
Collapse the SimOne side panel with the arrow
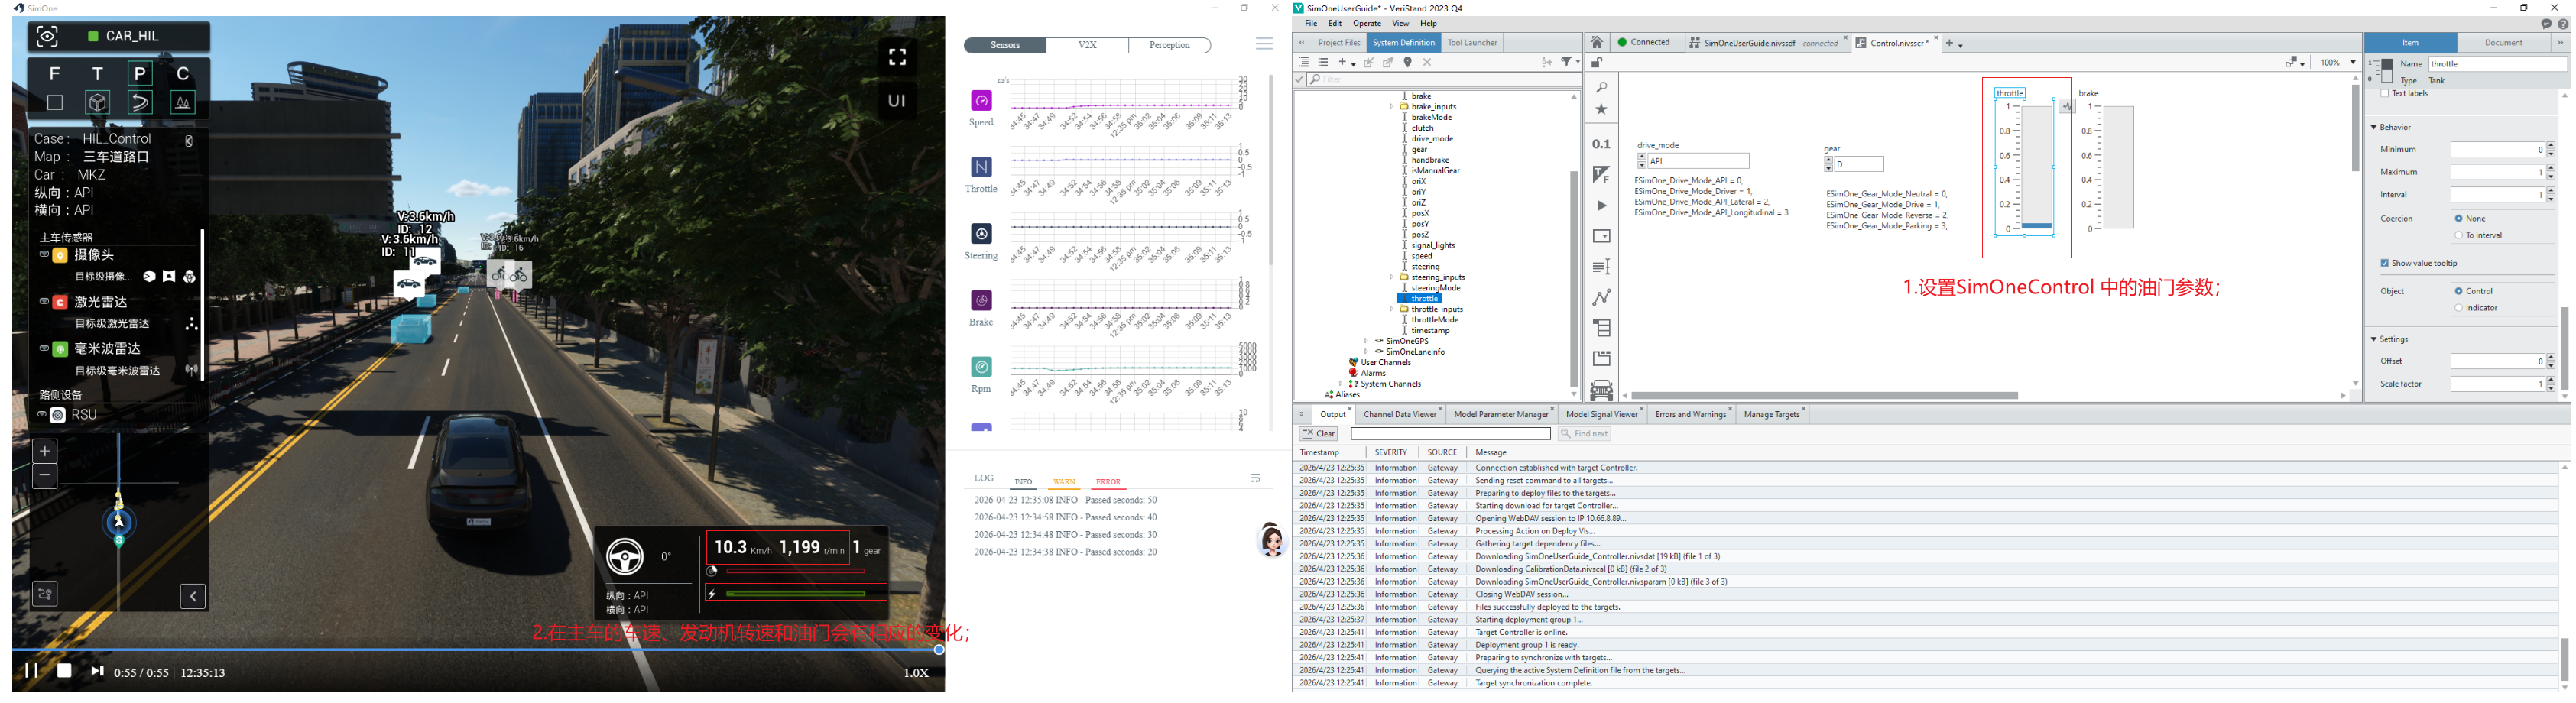[x=193, y=596]
